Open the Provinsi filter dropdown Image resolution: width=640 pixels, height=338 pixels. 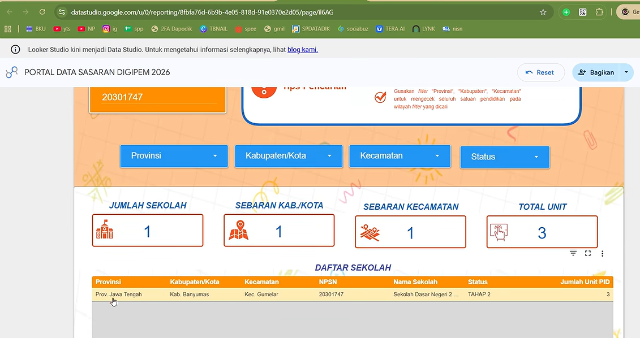[174, 156]
